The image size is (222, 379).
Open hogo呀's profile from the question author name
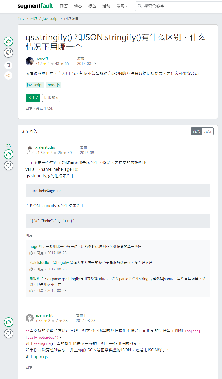[42, 58]
